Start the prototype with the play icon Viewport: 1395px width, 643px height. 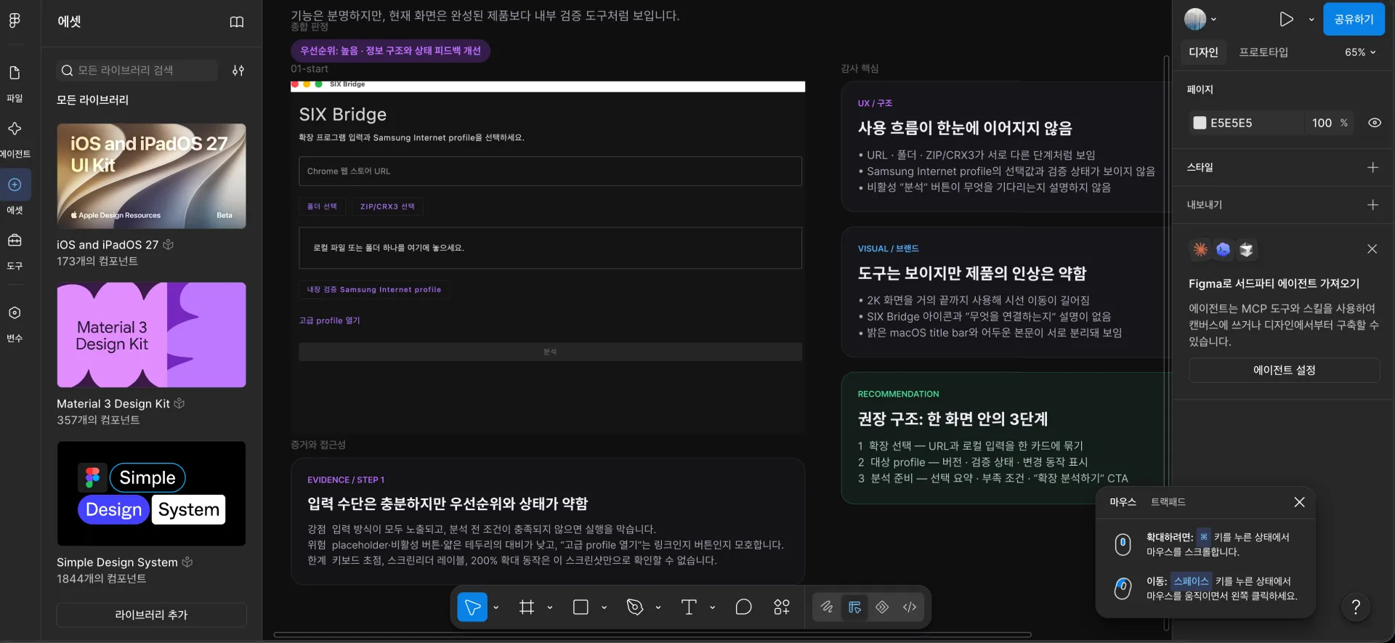[1286, 20]
